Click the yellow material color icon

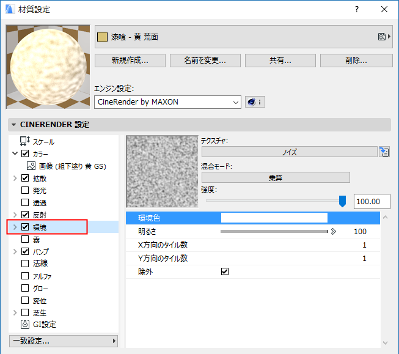(x=102, y=37)
